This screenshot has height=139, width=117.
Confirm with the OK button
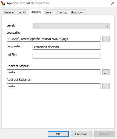coord(58,134)
